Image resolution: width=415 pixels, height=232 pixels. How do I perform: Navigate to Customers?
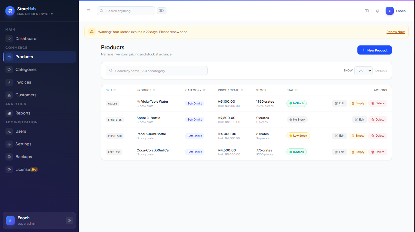[39, 95]
